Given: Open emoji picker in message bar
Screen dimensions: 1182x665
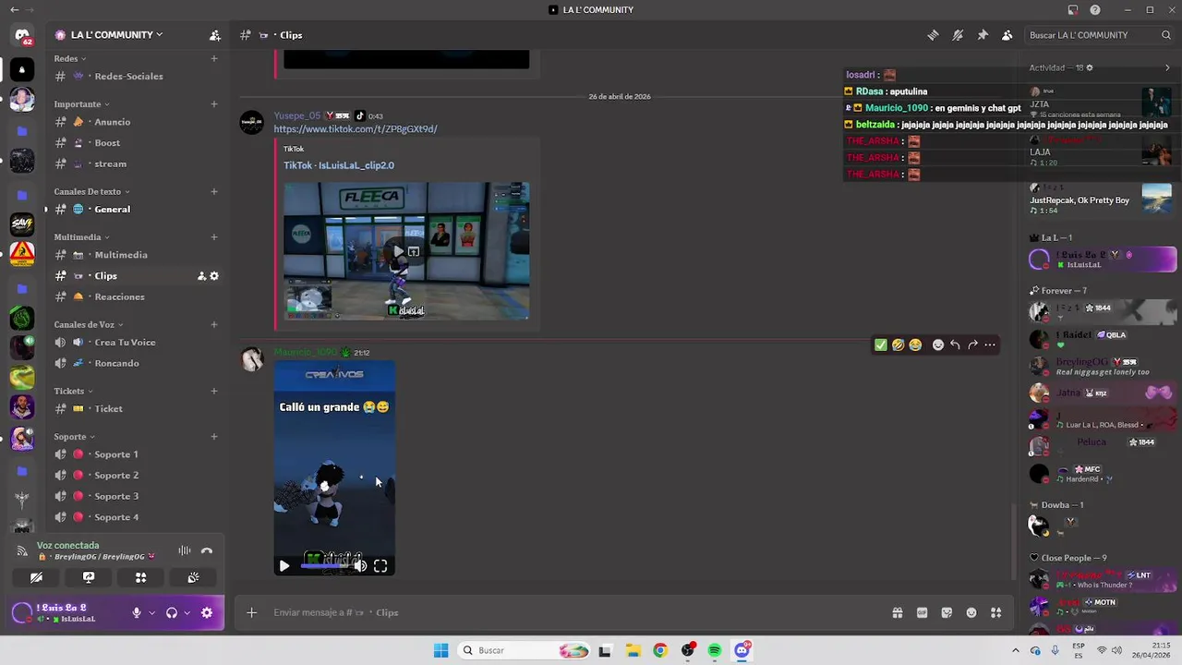Looking at the screenshot, I should [971, 612].
